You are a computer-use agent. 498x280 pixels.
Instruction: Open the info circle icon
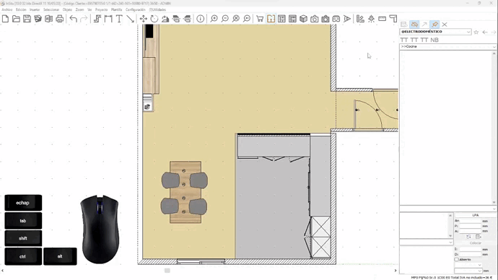[201, 19]
